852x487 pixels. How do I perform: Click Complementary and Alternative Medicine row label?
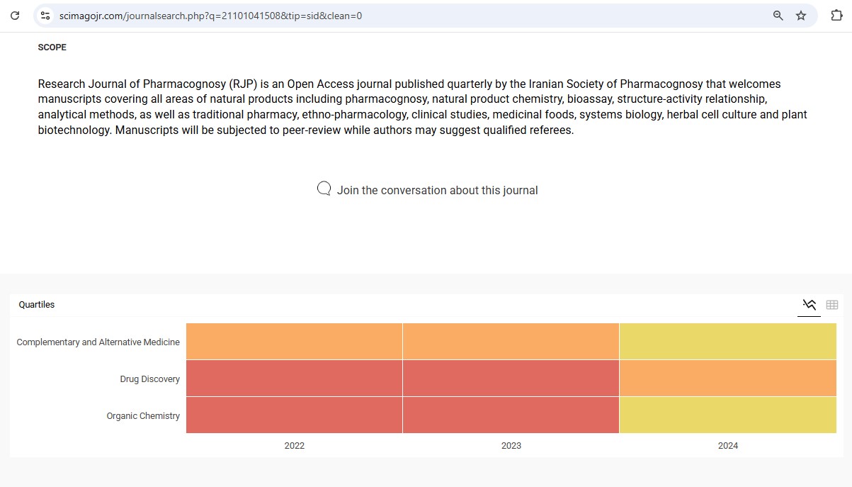pyautogui.click(x=98, y=342)
